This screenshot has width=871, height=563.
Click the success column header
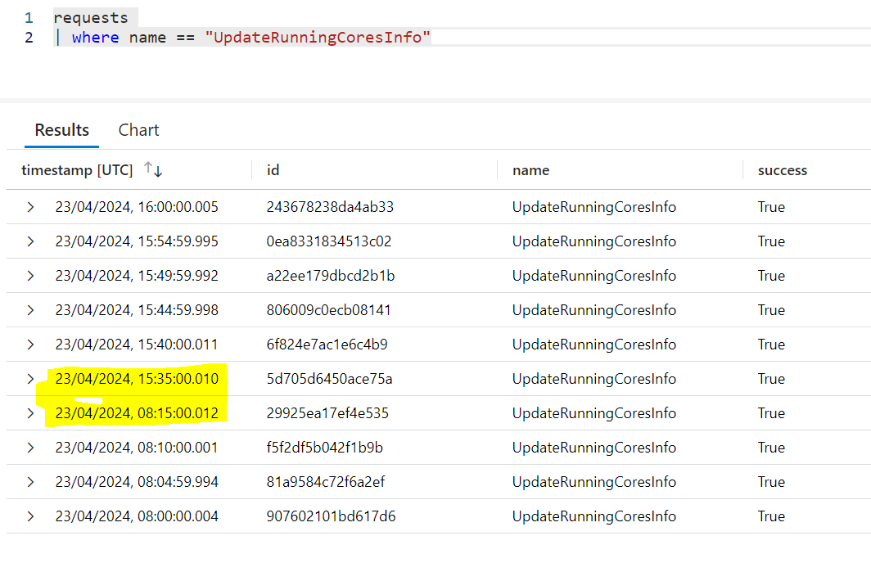pos(783,169)
